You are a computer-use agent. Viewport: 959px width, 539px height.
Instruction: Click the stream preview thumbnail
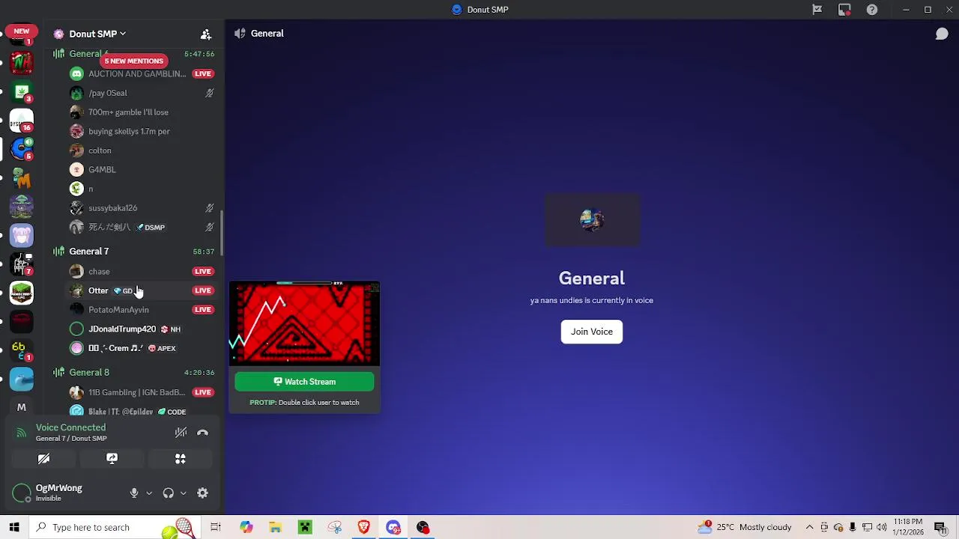(x=304, y=324)
